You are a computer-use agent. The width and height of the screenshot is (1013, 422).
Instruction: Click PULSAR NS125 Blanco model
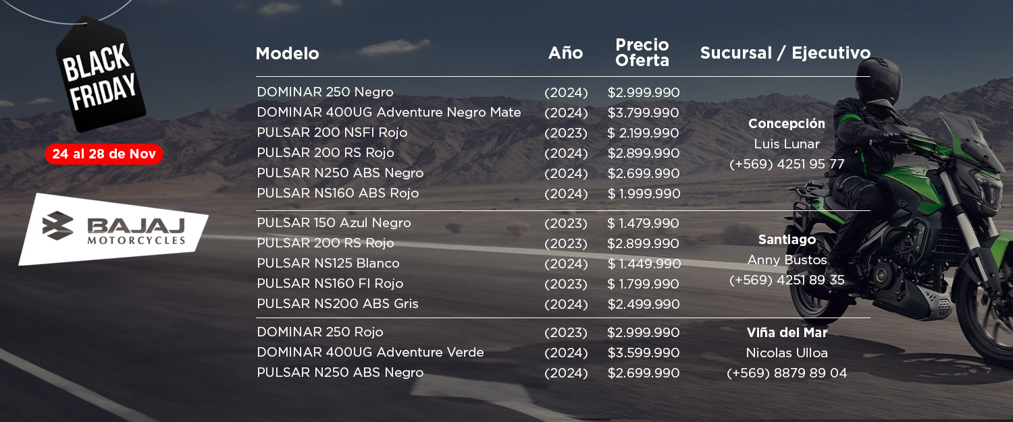[328, 264]
